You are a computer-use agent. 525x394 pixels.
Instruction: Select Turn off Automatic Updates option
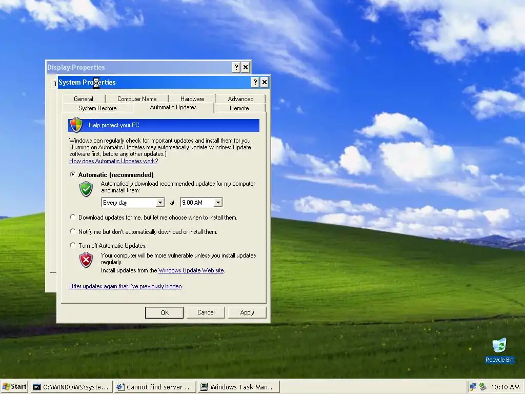[x=72, y=245]
